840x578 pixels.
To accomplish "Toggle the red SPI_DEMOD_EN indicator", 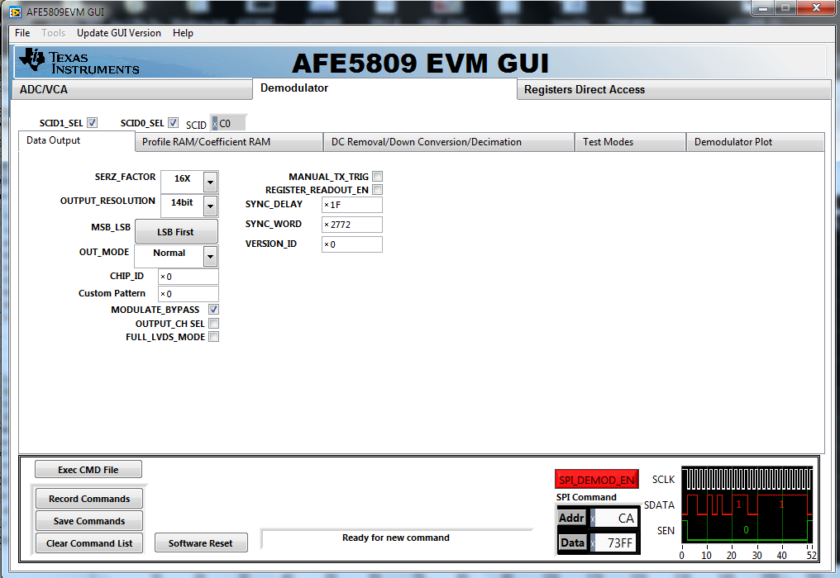I will (x=597, y=480).
